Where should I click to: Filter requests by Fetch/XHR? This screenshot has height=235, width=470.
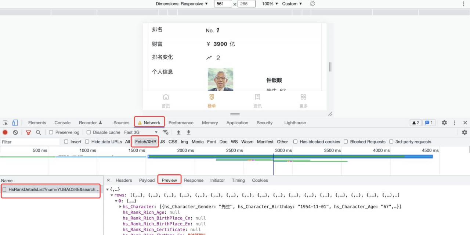click(146, 142)
